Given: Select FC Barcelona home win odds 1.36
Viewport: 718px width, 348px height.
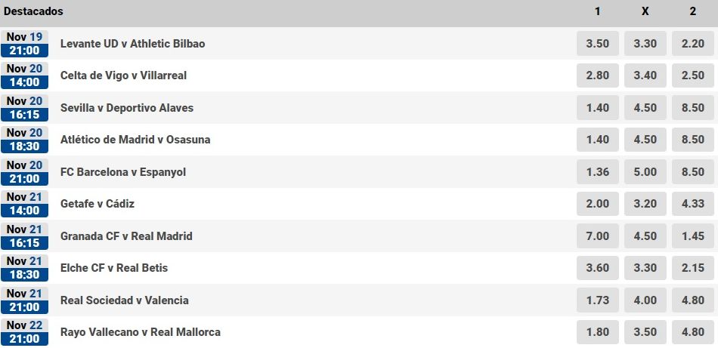Looking at the screenshot, I should pyautogui.click(x=597, y=172).
